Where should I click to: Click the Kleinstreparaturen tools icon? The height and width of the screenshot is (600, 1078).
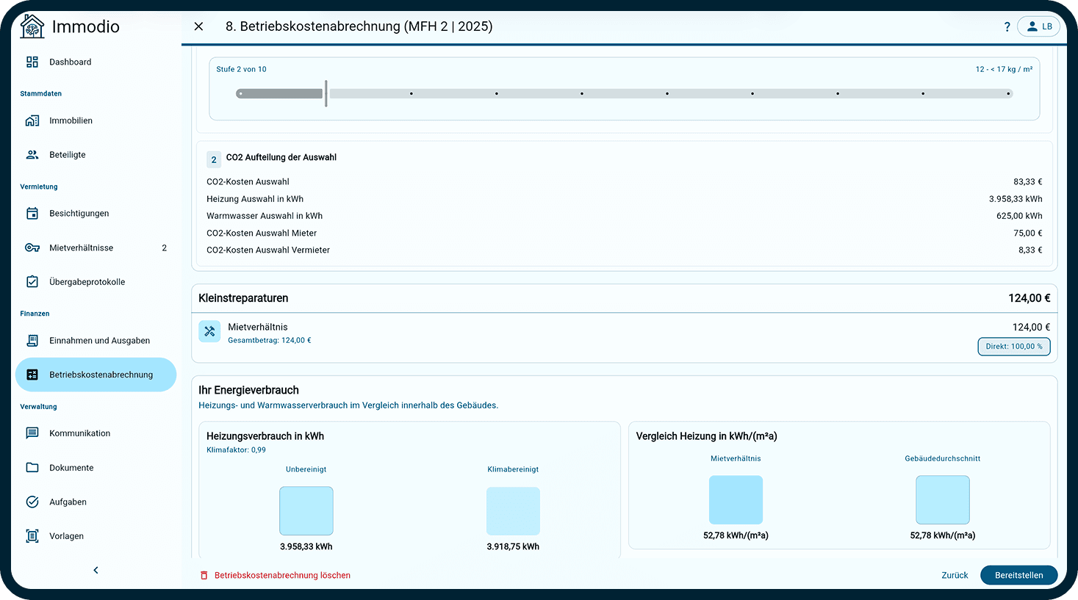[x=209, y=331]
